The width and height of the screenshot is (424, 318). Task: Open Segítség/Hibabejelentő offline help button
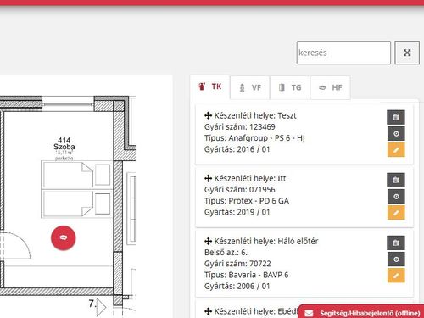(x=361, y=312)
